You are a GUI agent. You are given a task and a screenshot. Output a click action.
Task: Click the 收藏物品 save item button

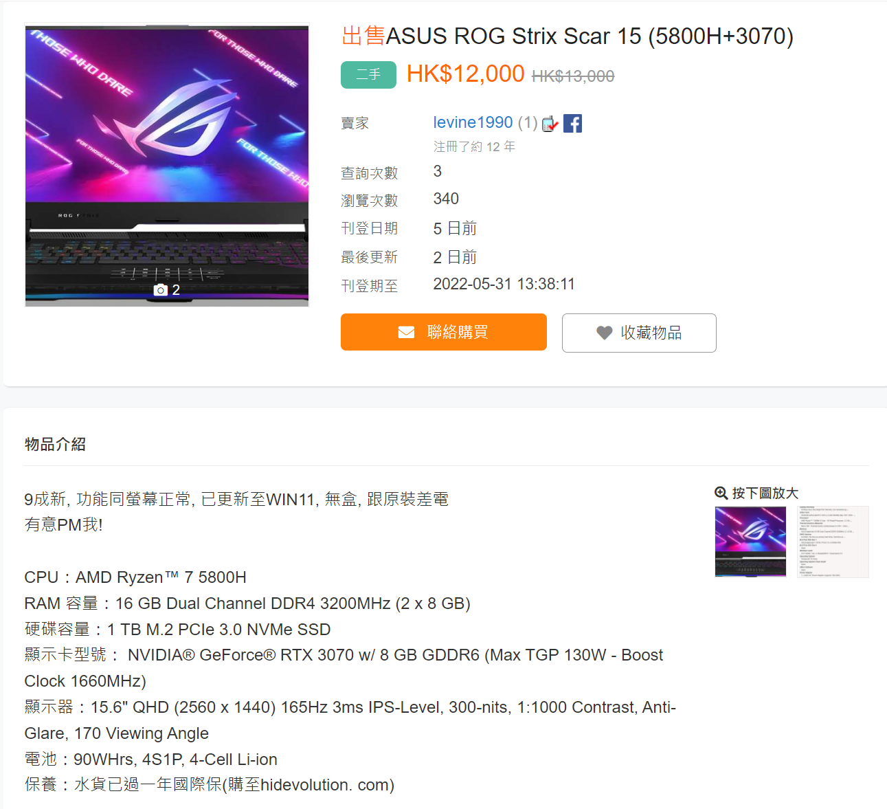click(x=639, y=333)
